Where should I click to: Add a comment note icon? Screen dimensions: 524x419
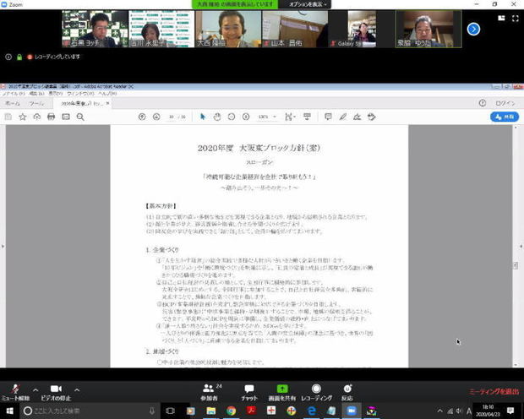328,117
